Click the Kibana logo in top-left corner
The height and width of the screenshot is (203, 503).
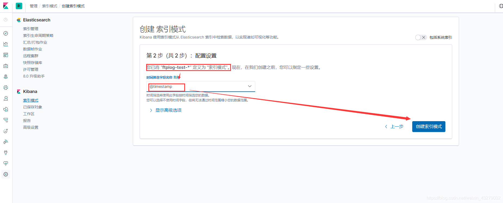point(6,6)
